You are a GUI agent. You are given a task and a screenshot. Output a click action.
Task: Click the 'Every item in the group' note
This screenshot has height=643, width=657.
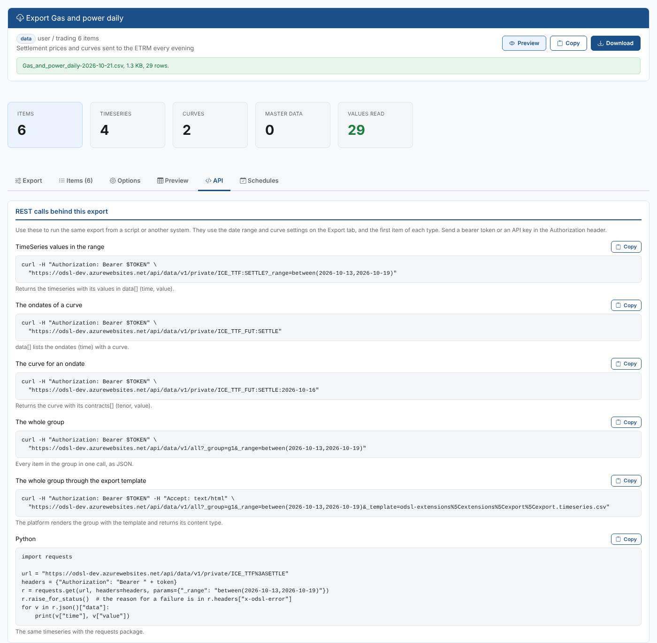[x=75, y=464]
